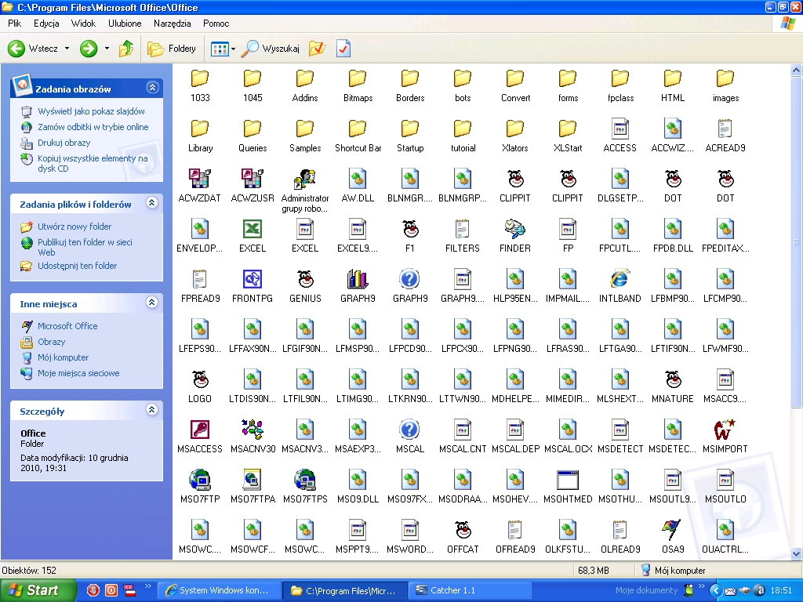Select the MNATURE assistant file
Screen dimensions: 803x602
[672, 380]
